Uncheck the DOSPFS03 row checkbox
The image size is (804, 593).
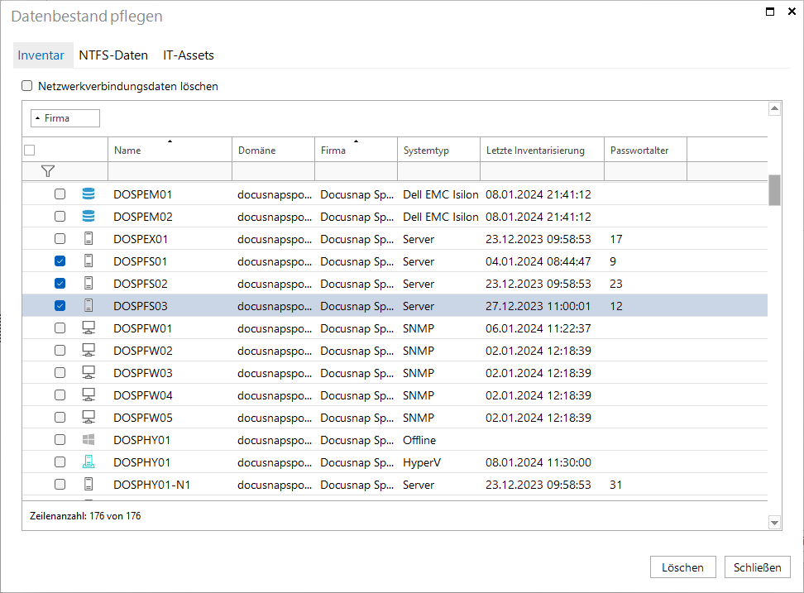point(60,305)
